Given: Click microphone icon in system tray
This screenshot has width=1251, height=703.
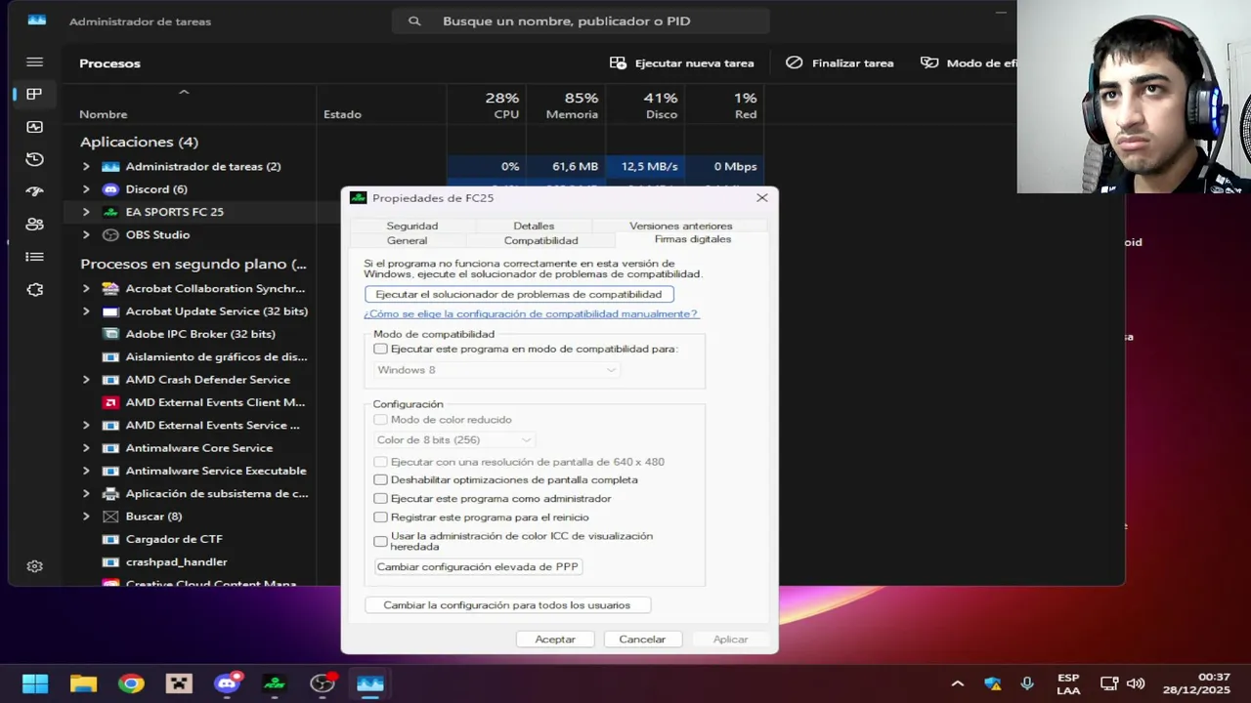Looking at the screenshot, I should 1027,683.
